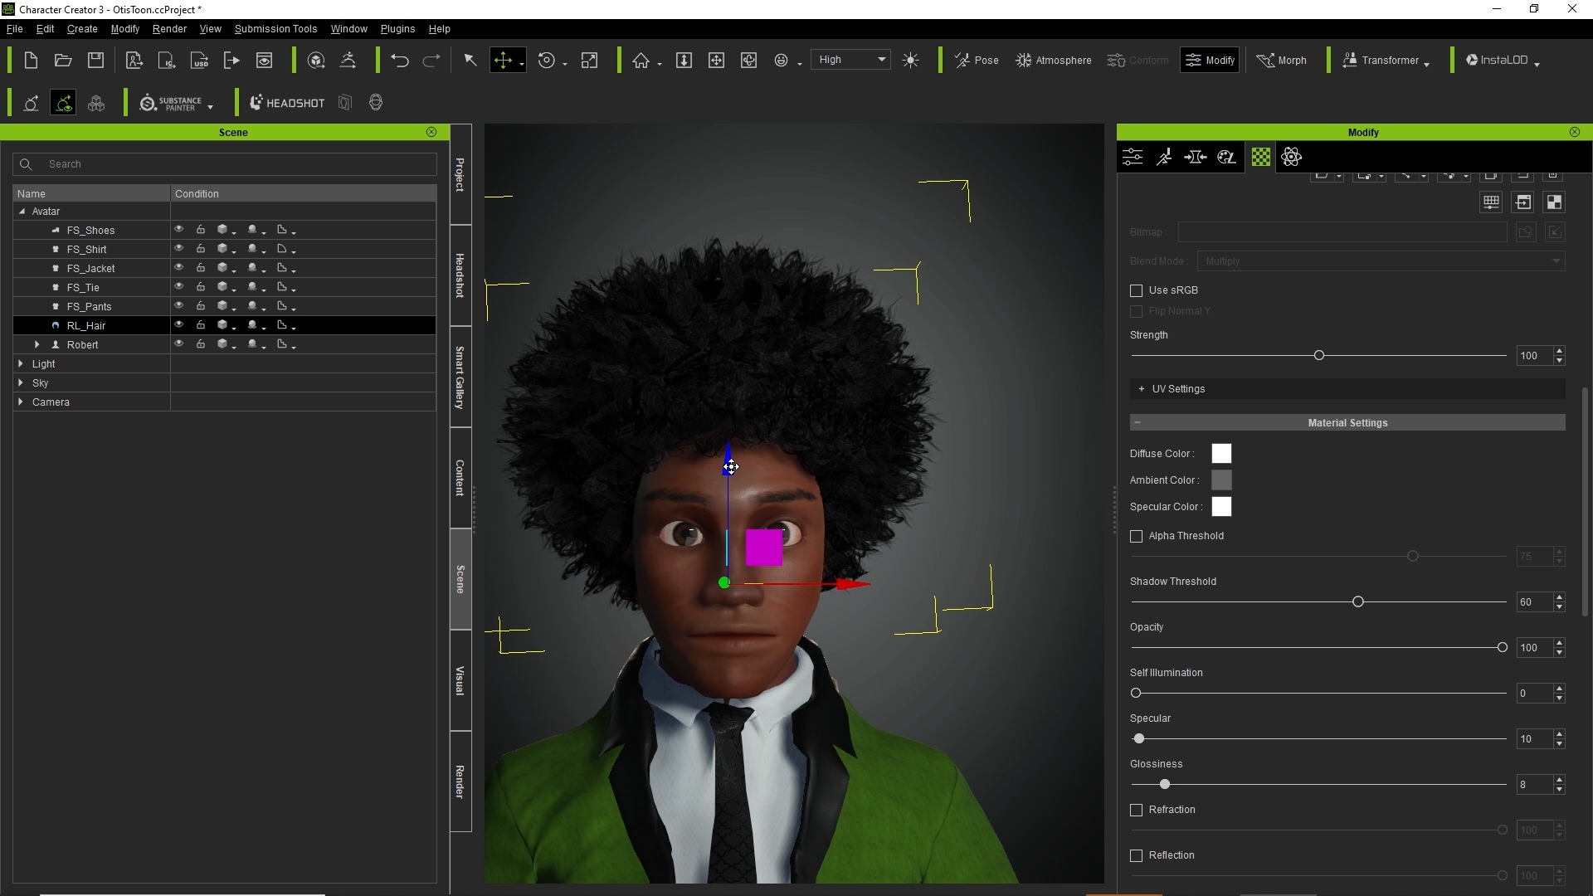Collapse the Avatar tree node
This screenshot has width=1593, height=896.
(22, 212)
